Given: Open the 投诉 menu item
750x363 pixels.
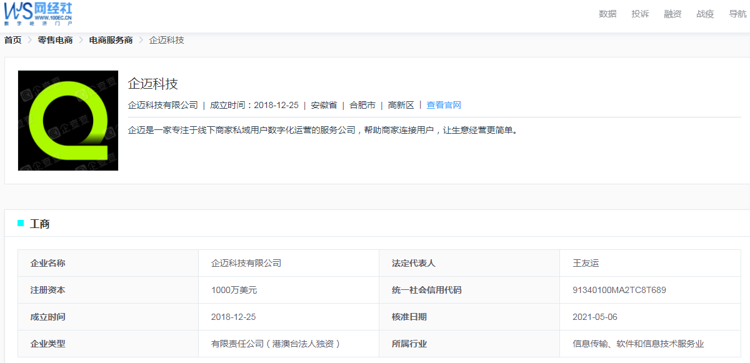Looking at the screenshot, I should click(640, 14).
